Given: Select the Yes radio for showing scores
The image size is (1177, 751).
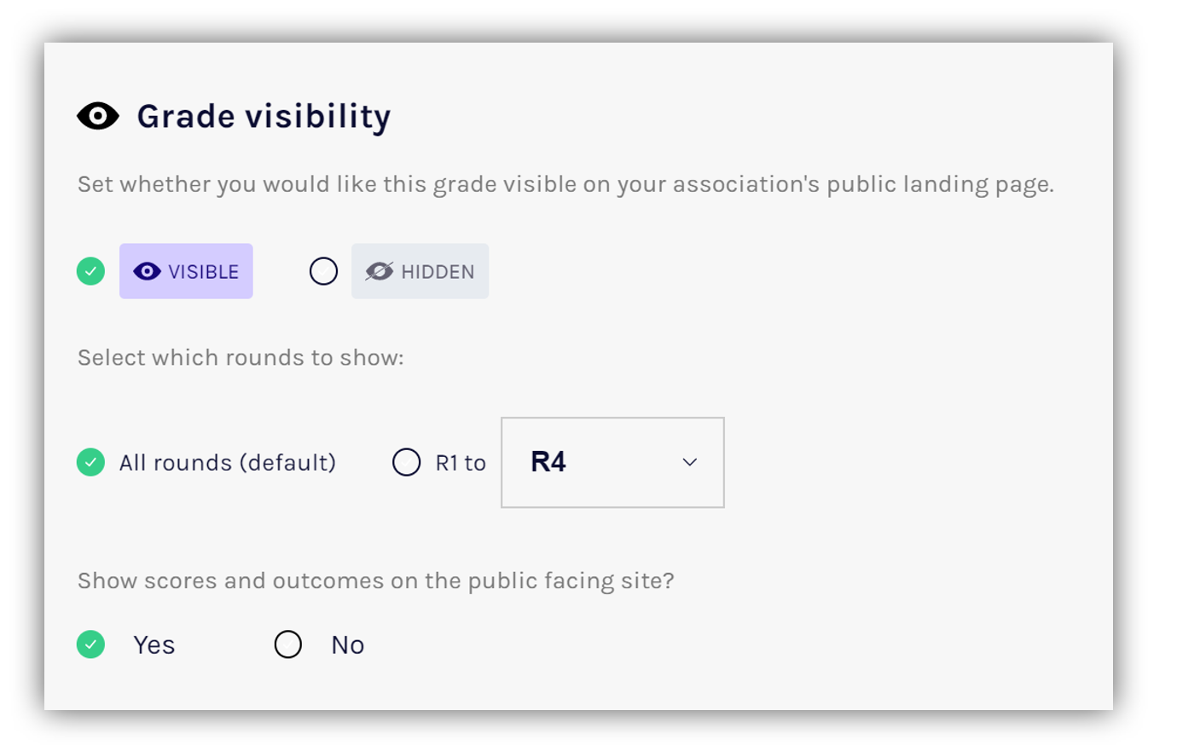Looking at the screenshot, I should 90,644.
